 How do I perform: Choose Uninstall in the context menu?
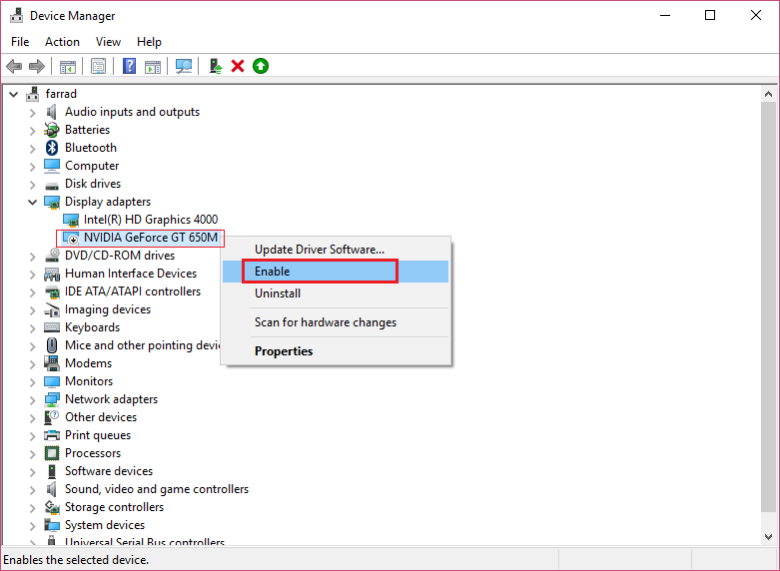click(x=336, y=293)
